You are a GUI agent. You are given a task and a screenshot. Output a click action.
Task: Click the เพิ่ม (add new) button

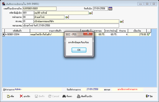(10, 96)
